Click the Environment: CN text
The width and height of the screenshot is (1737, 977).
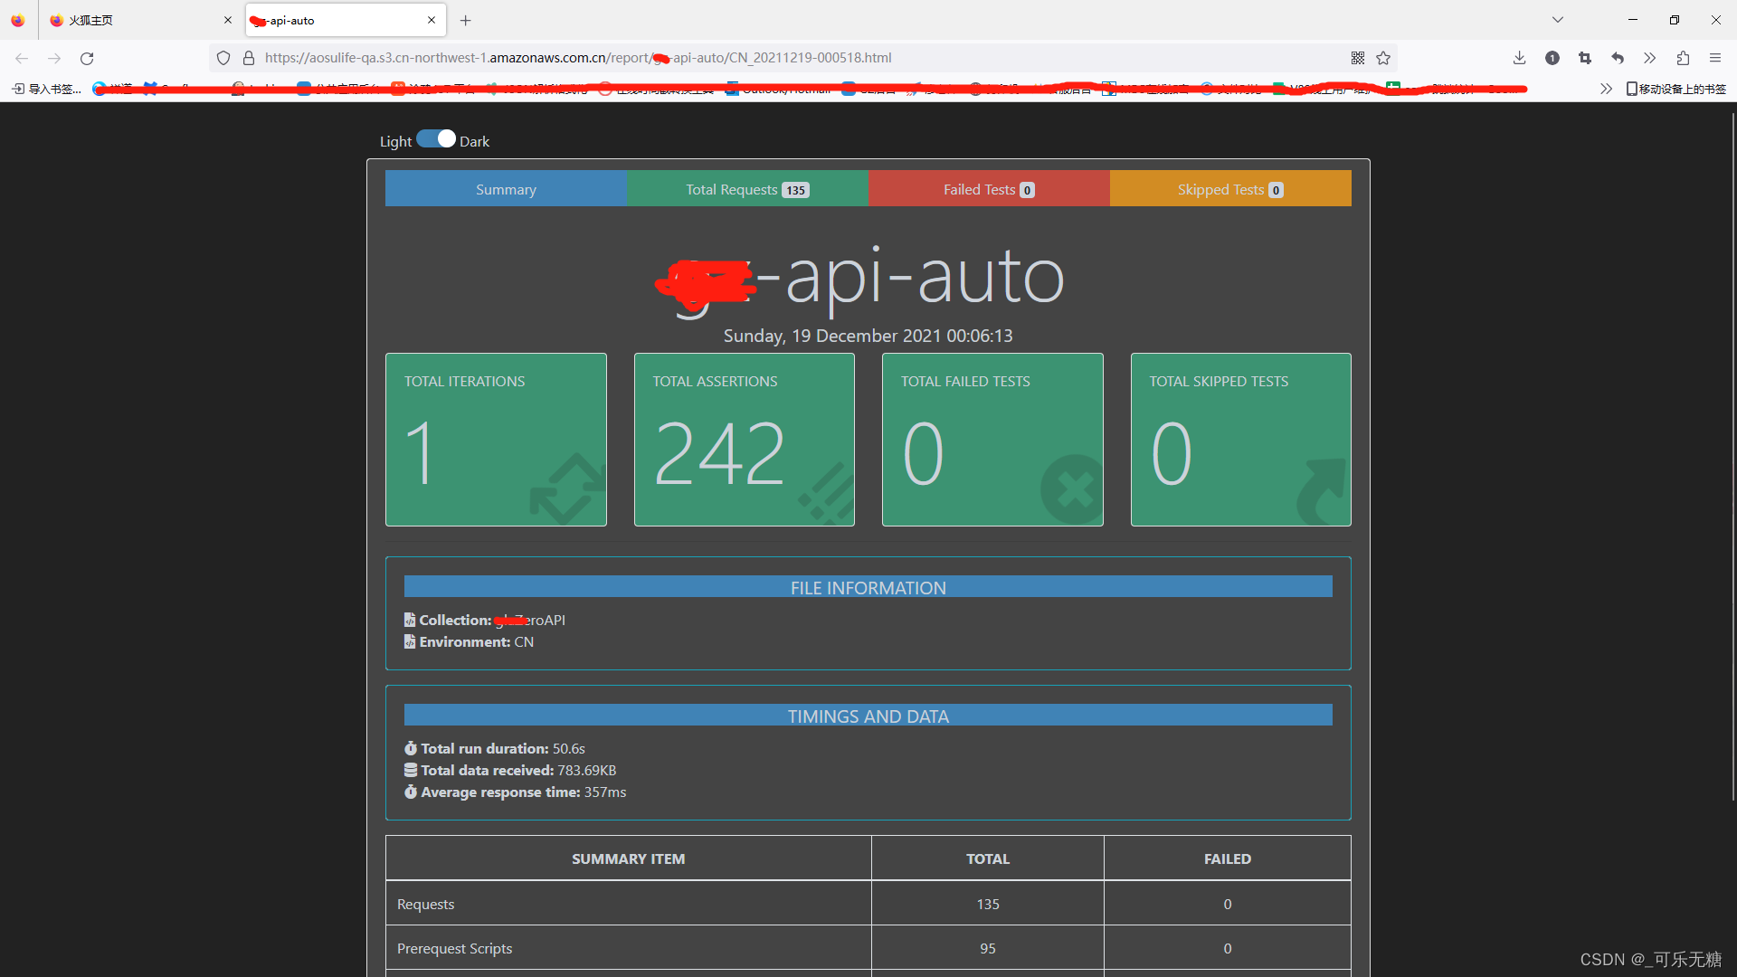pos(477,641)
